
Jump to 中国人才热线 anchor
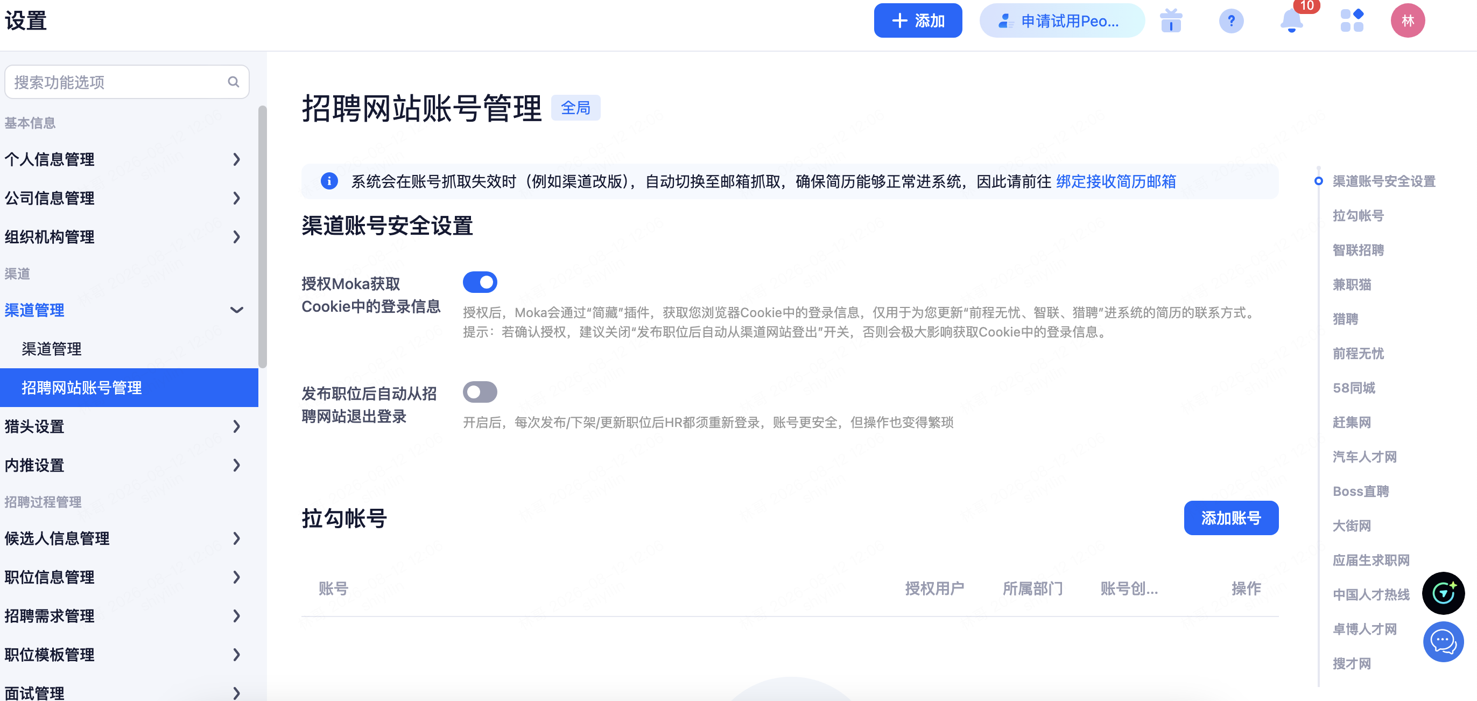point(1371,594)
